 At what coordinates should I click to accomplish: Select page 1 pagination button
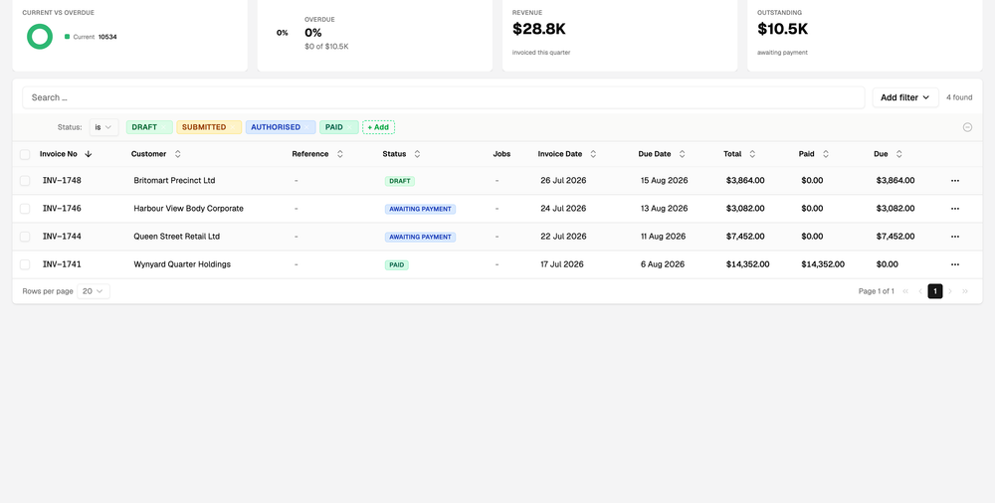tap(934, 291)
